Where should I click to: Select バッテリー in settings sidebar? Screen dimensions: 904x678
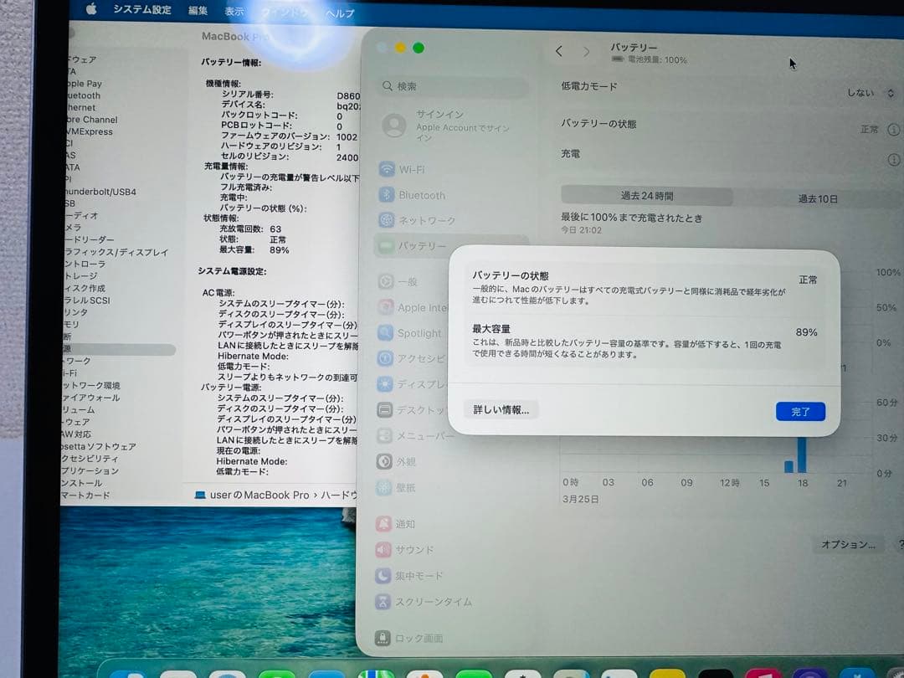click(451, 245)
